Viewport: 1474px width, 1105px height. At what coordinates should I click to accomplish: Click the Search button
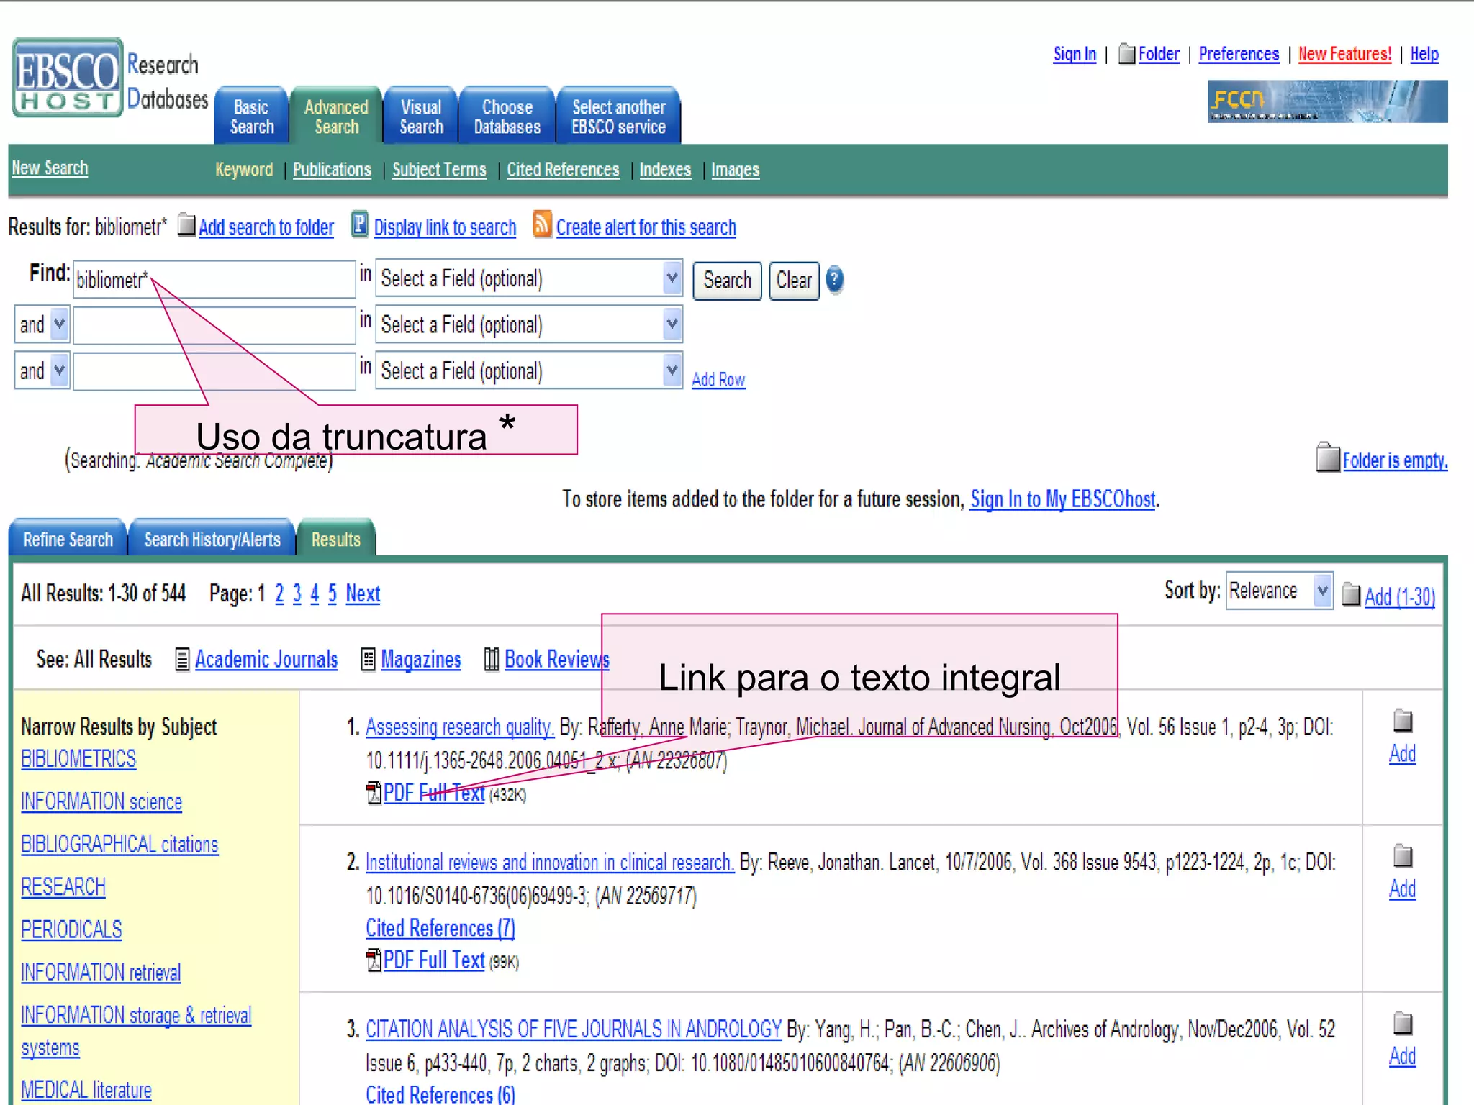pos(727,280)
